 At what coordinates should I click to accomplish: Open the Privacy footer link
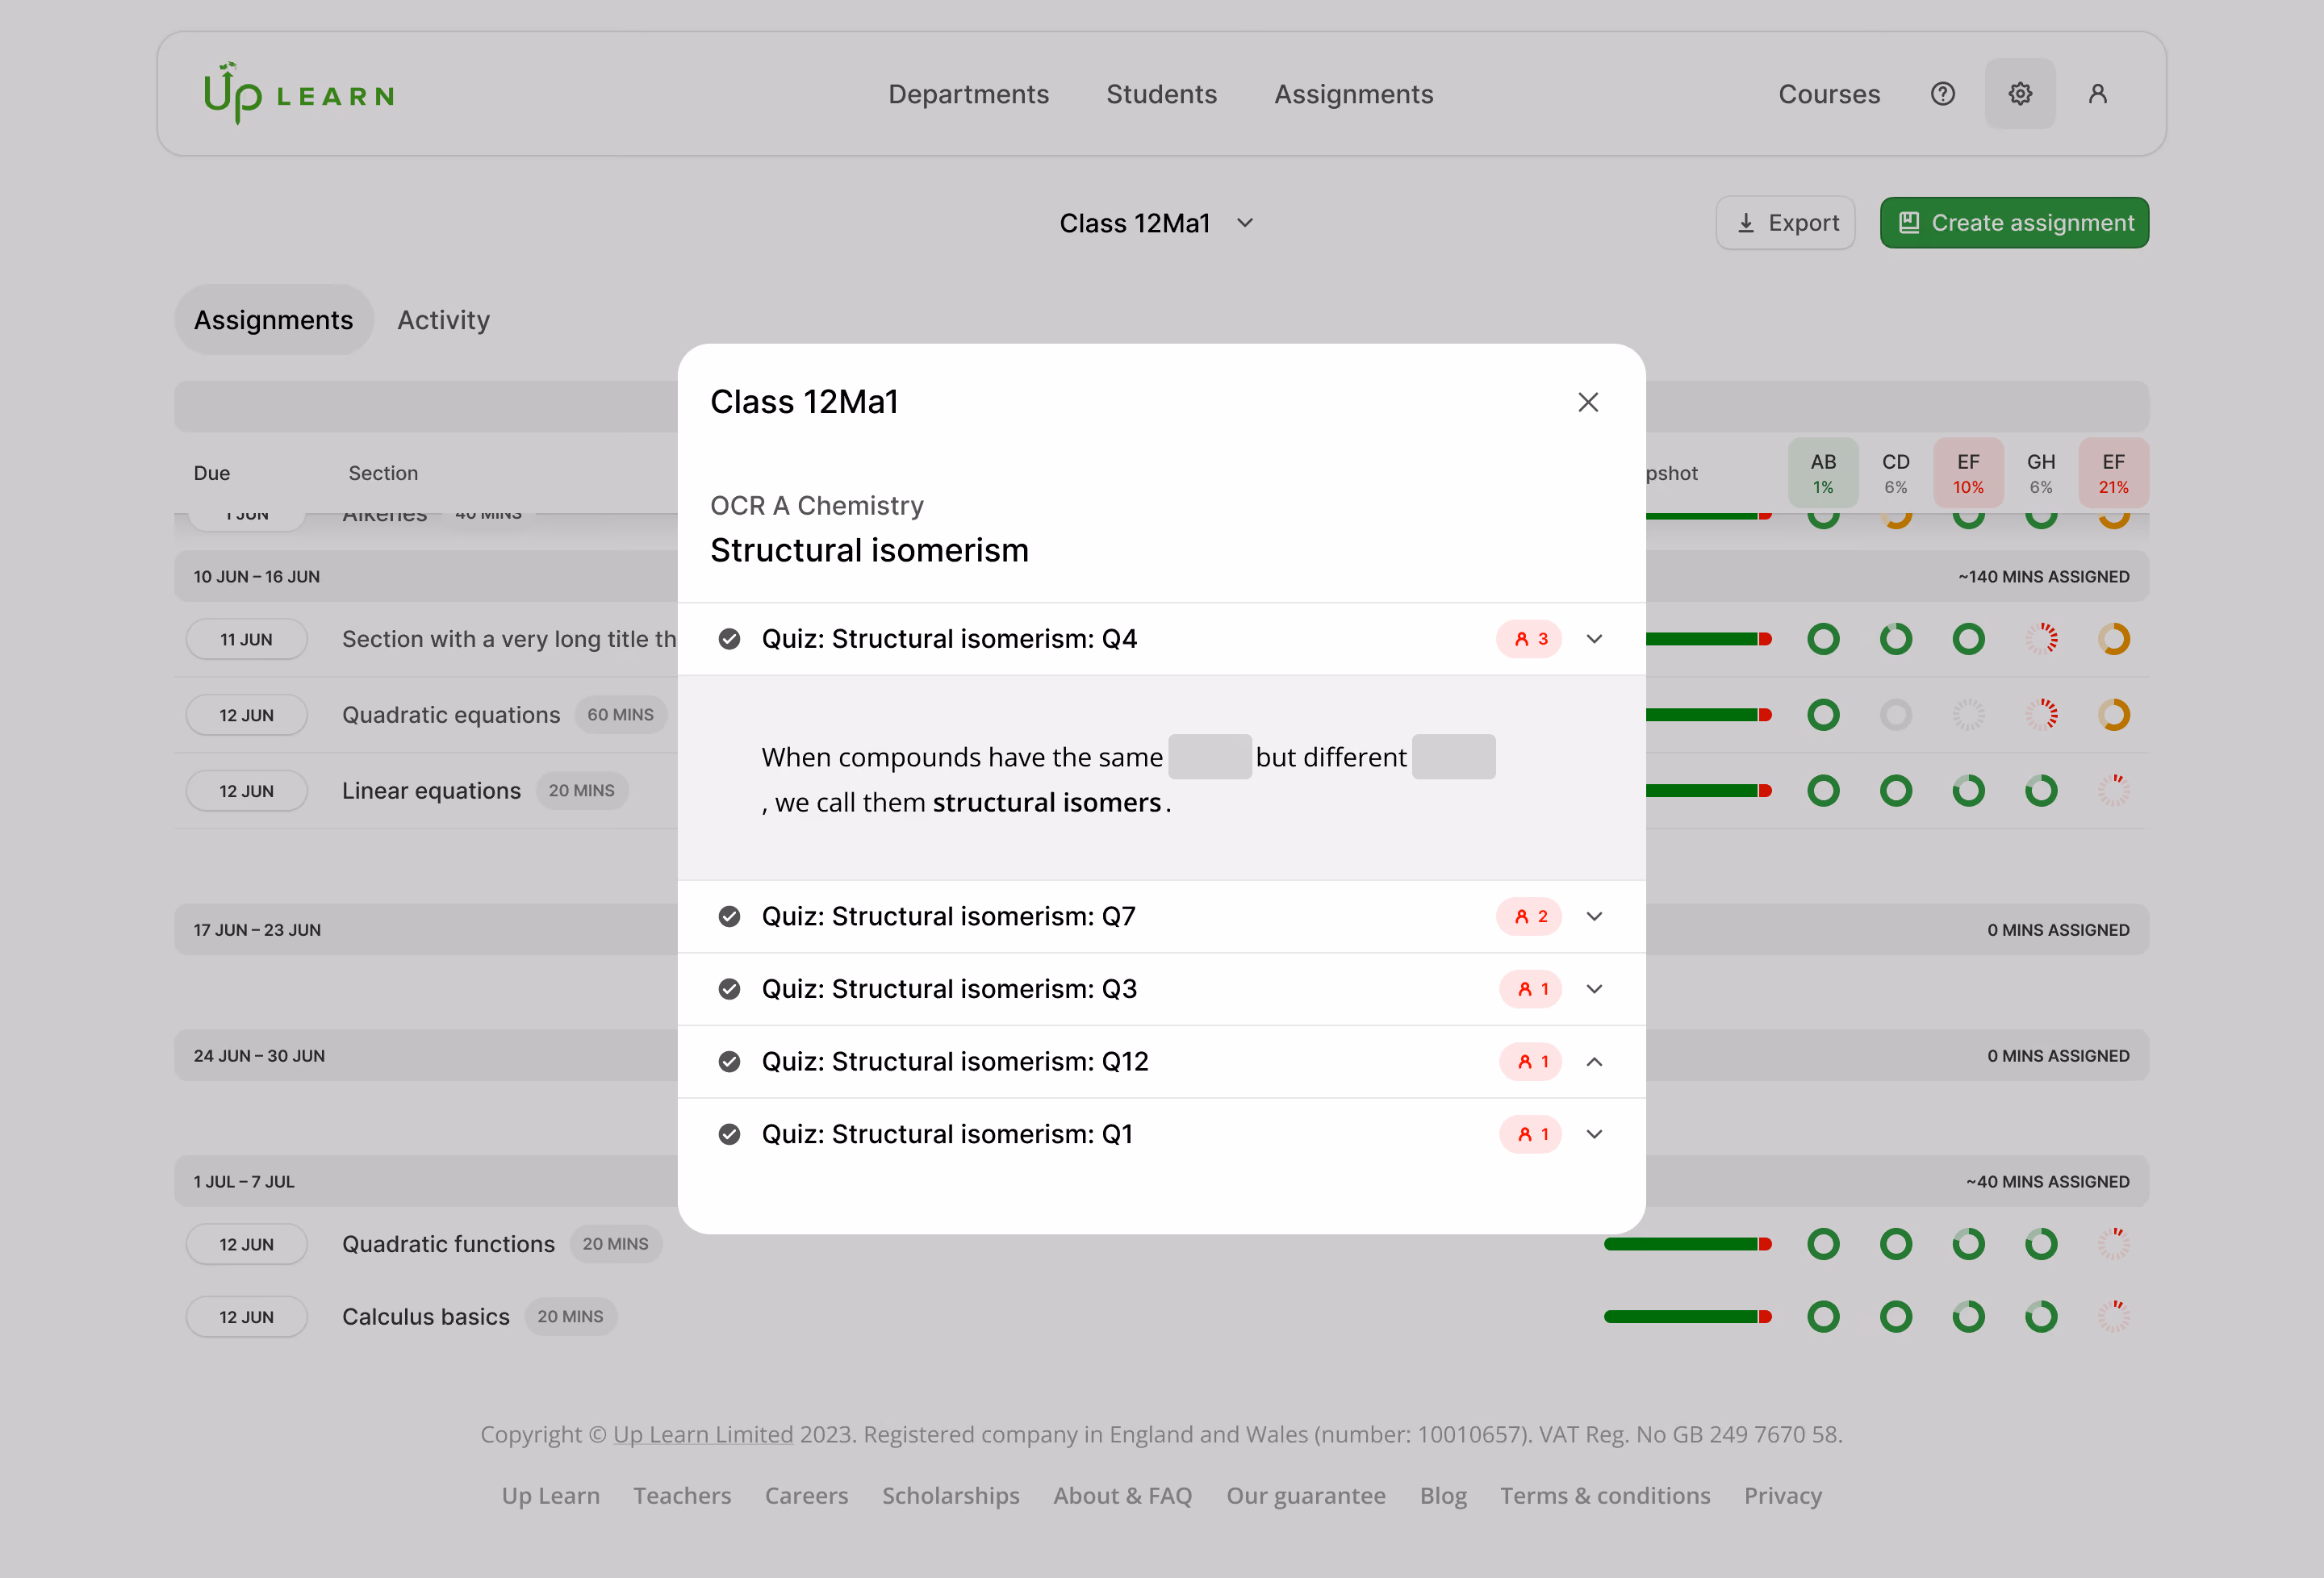1783,1496
